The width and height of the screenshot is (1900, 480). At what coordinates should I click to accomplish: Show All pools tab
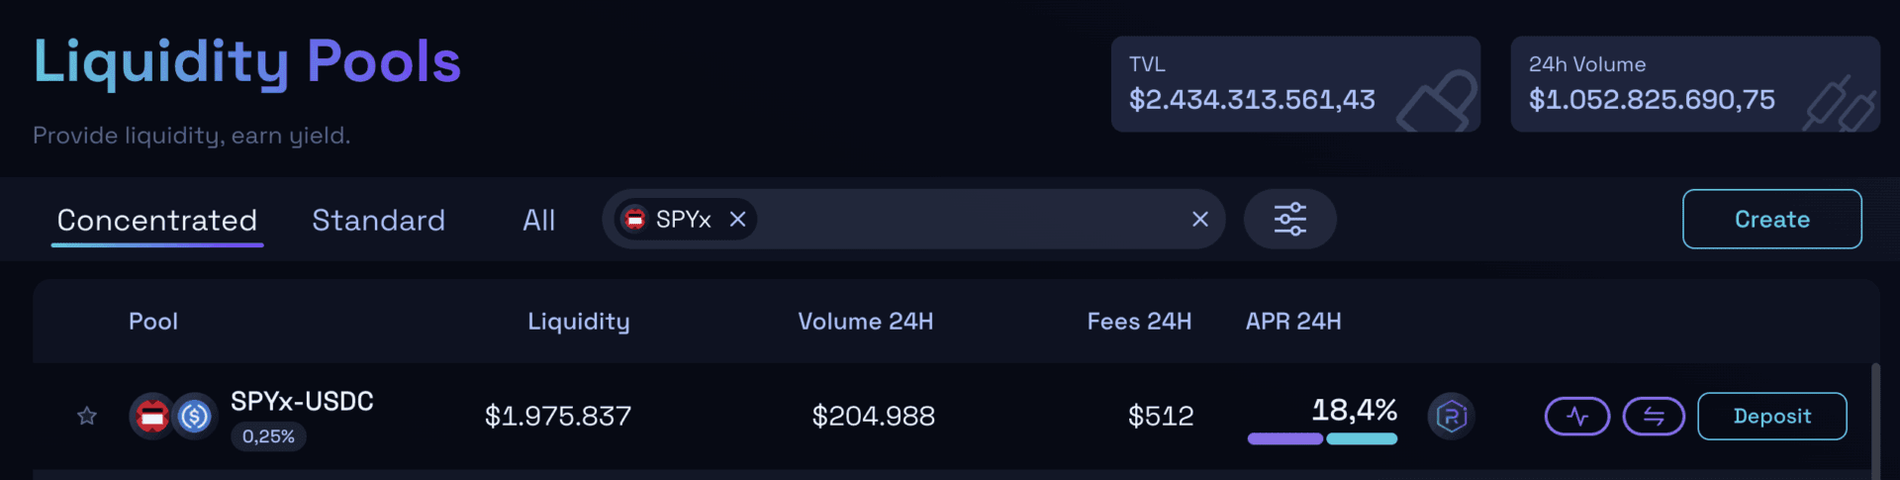pos(538,220)
